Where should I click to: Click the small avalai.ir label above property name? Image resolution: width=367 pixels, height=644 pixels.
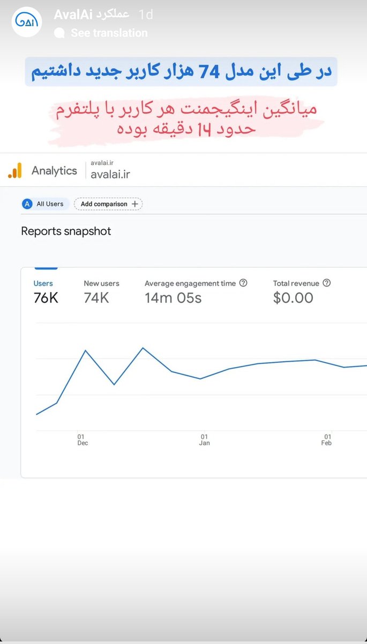coord(102,163)
